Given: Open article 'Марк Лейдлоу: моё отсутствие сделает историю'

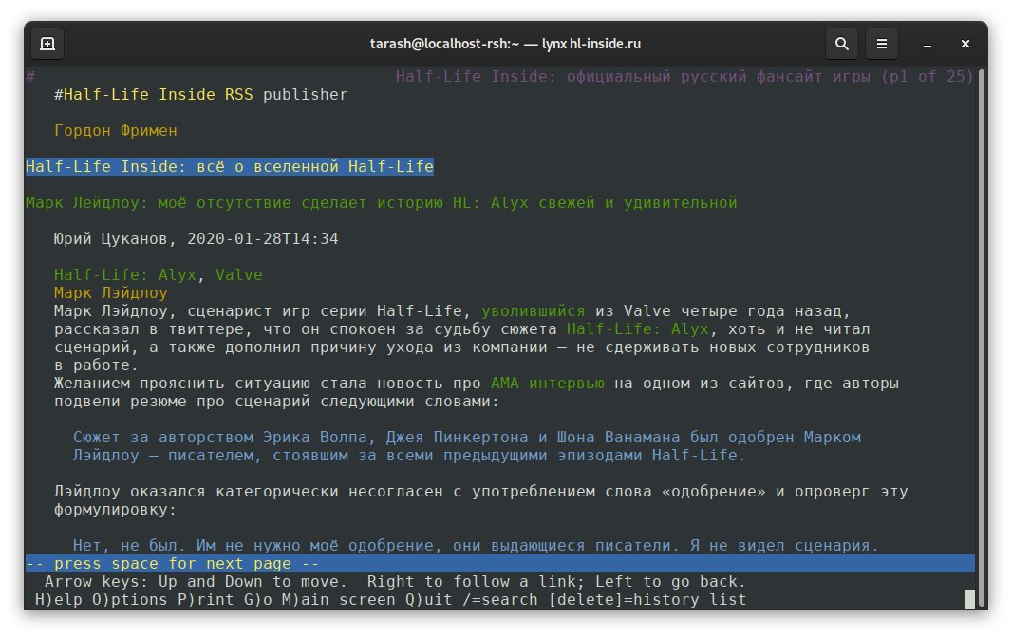Looking at the screenshot, I should pos(382,202).
